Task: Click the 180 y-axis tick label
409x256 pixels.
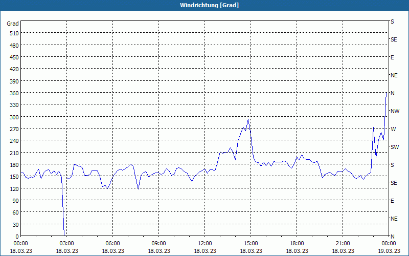Action: 14,165
